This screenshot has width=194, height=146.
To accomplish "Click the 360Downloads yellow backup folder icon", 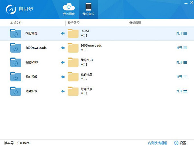I will click(x=73, y=48).
